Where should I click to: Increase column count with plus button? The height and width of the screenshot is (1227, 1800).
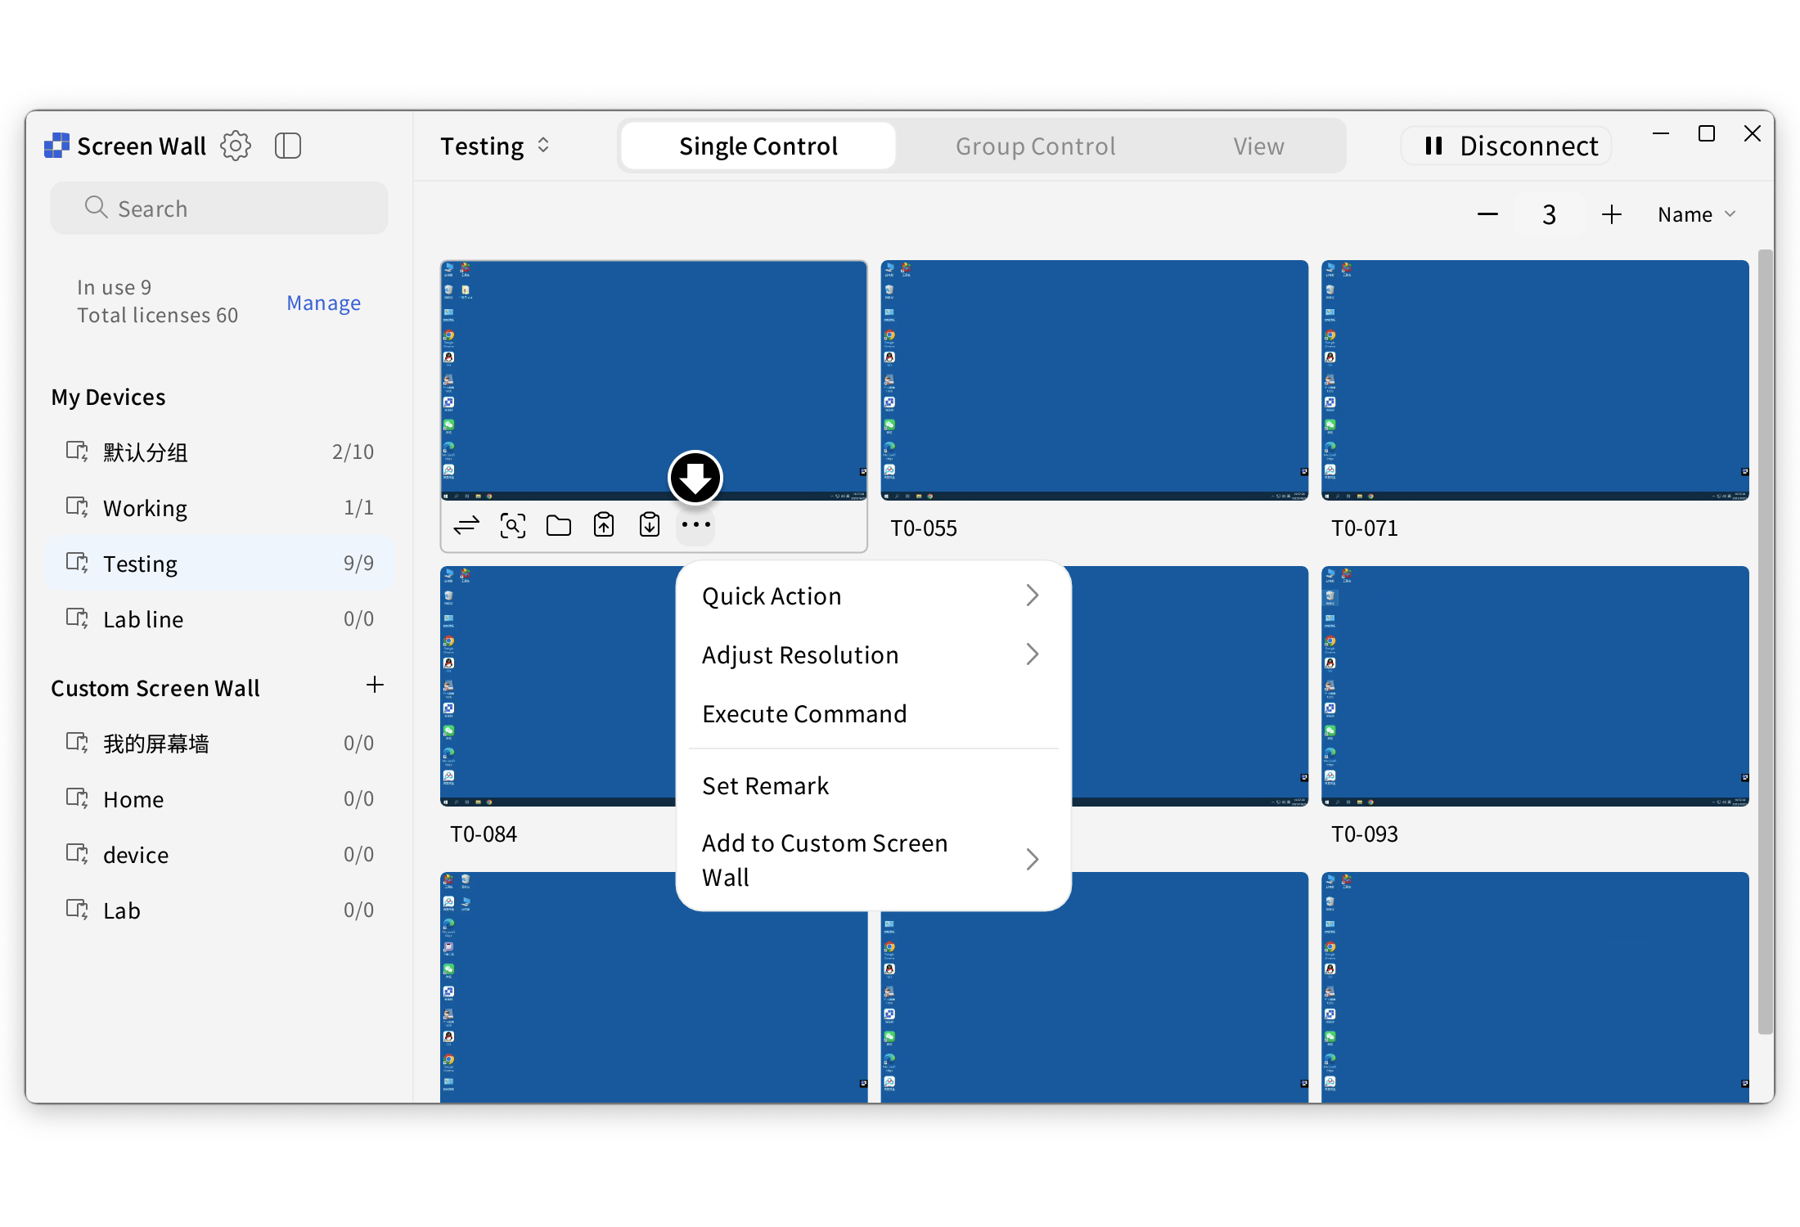[x=1611, y=215]
